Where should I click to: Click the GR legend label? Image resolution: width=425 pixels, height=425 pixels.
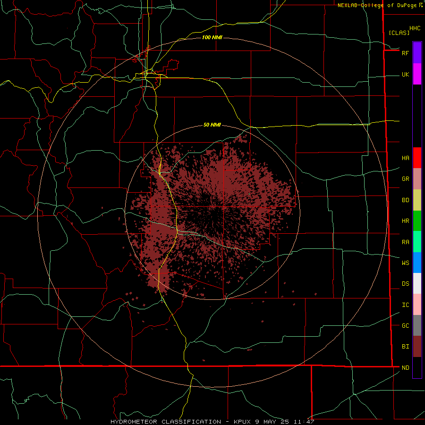tap(405, 179)
